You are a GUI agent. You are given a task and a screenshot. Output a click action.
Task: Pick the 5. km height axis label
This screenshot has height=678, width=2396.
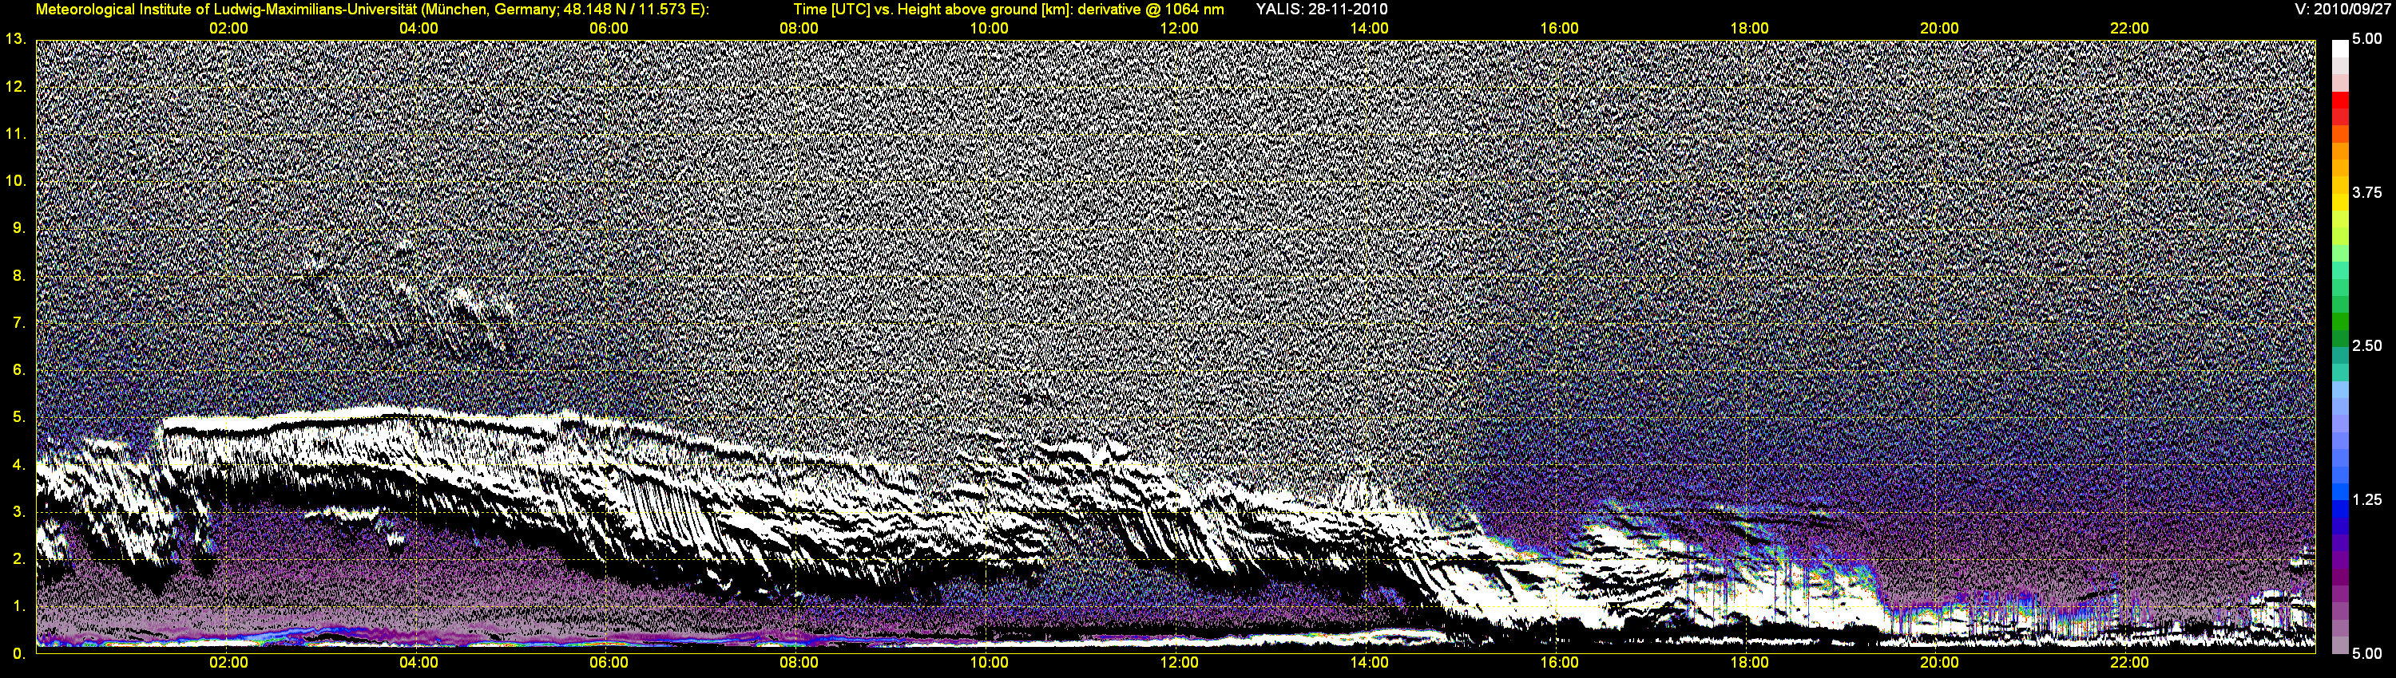point(18,417)
